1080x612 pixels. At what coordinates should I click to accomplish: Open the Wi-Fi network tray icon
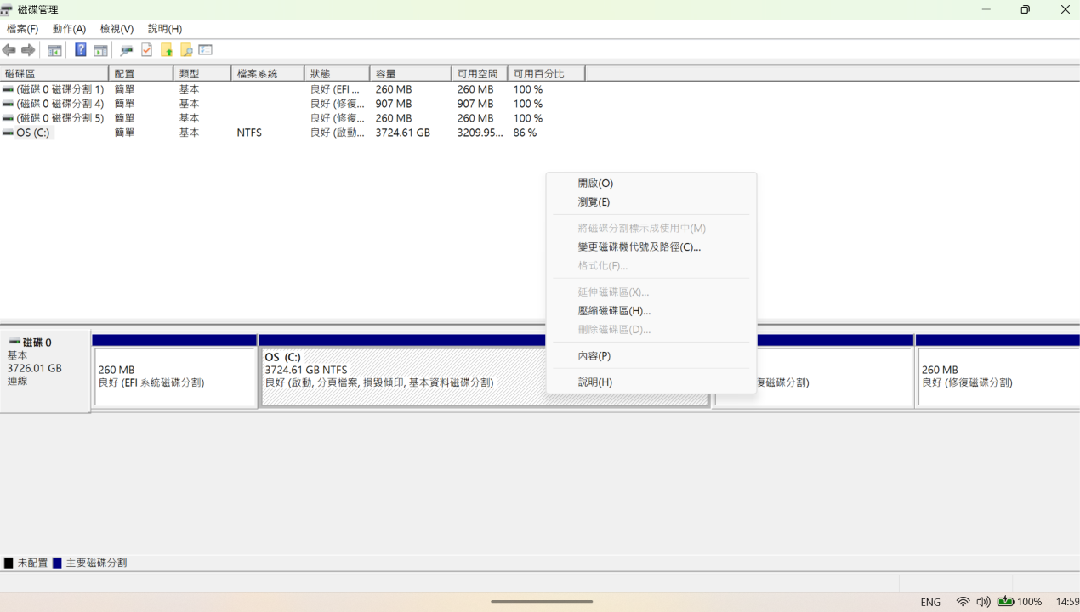click(963, 602)
